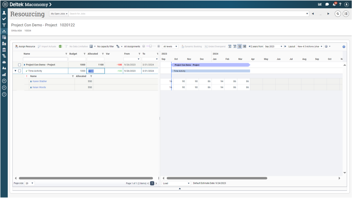The width and height of the screenshot is (352, 198).
Task: Click the Name column filter input field
Action: 45,59
